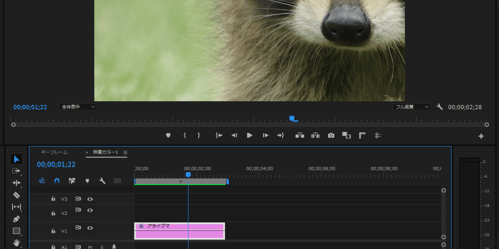
Task: Click the Mark In button
Action: click(x=185, y=135)
